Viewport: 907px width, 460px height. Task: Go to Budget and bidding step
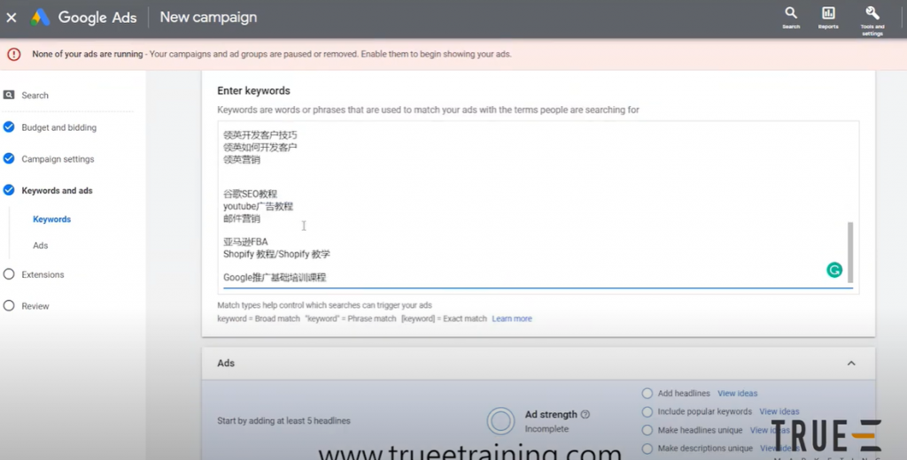[58, 127]
